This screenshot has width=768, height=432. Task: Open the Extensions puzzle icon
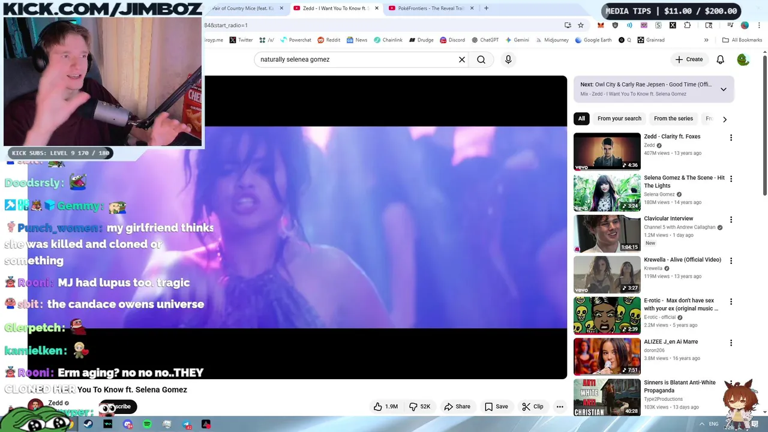[687, 25]
